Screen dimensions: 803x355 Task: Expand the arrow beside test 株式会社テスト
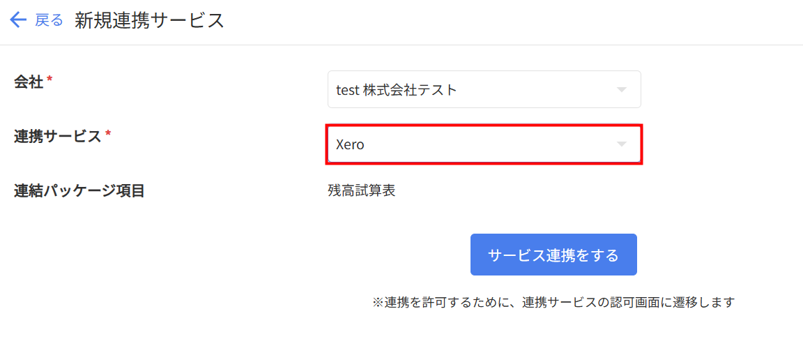pyautogui.click(x=621, y=90)
